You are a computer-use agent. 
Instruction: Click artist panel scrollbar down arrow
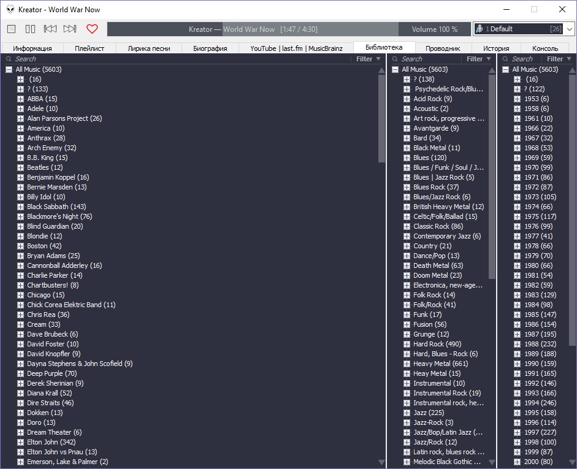coord(381,462)
